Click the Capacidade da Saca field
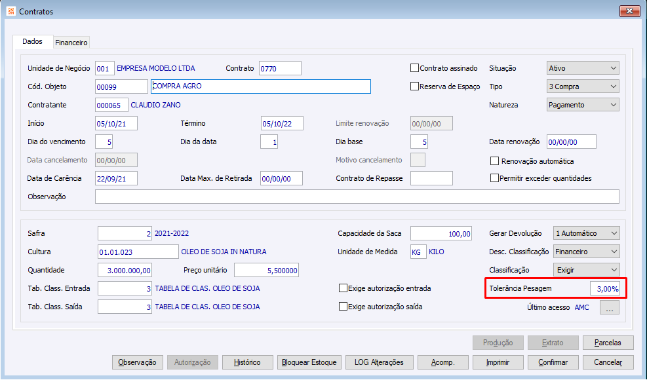The image size is (647, 380). click(441, 233)
